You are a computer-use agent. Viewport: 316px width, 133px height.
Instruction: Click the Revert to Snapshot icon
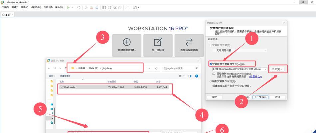[91, 7]
